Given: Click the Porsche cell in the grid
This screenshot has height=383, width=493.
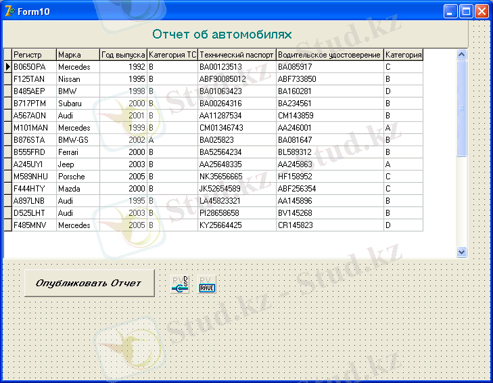Looking at the screenshot, I should click(78, 177).
